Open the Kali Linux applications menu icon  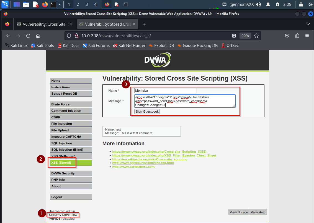5,4
